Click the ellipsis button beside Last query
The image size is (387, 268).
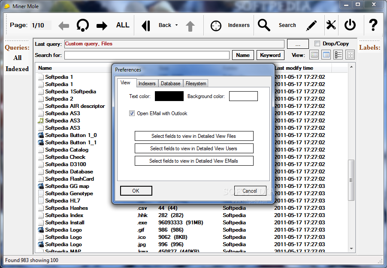coord(298,44)
